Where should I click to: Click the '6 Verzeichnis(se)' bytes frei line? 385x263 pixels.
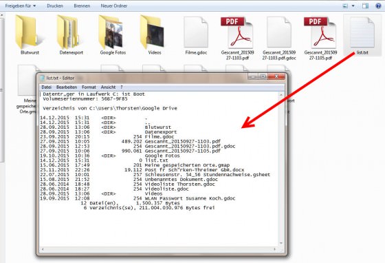[x=149, y=208]
